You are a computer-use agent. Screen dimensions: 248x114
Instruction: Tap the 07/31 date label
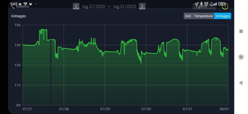(x=187, y=109)
